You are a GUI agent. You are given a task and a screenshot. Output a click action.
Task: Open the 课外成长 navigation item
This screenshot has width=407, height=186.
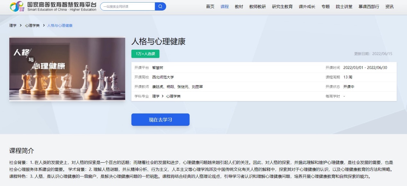tap(307, 7)
